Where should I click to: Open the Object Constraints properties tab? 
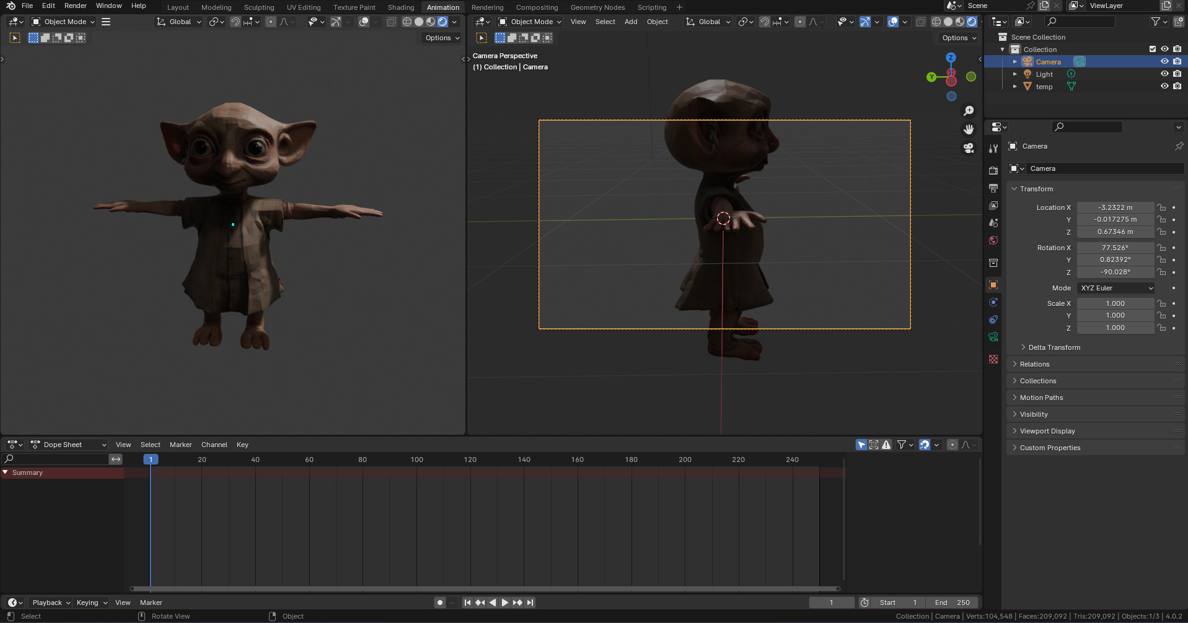[x=993, y=320]
